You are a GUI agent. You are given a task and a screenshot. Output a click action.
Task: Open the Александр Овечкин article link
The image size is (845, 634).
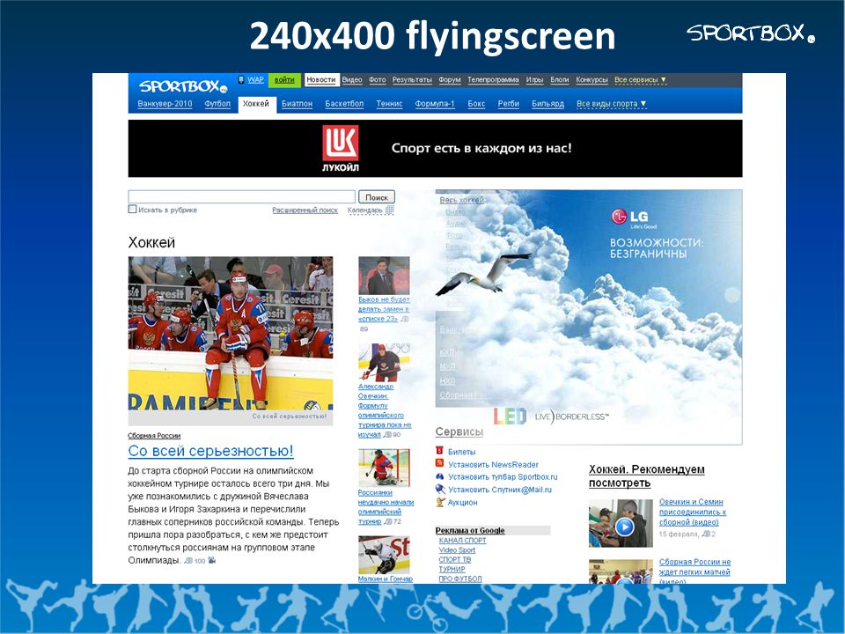[x=385, y=410]
